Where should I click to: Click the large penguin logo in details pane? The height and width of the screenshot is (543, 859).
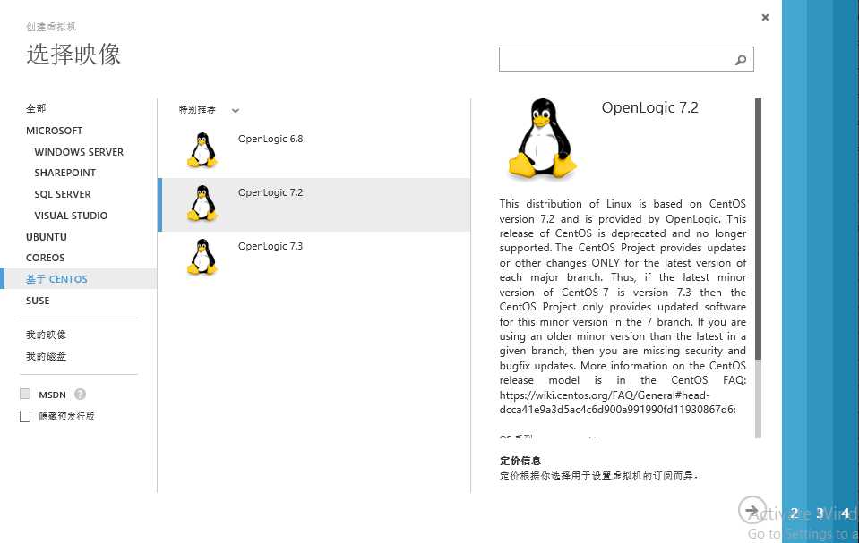pyautogui.click(x=542, y=139)
